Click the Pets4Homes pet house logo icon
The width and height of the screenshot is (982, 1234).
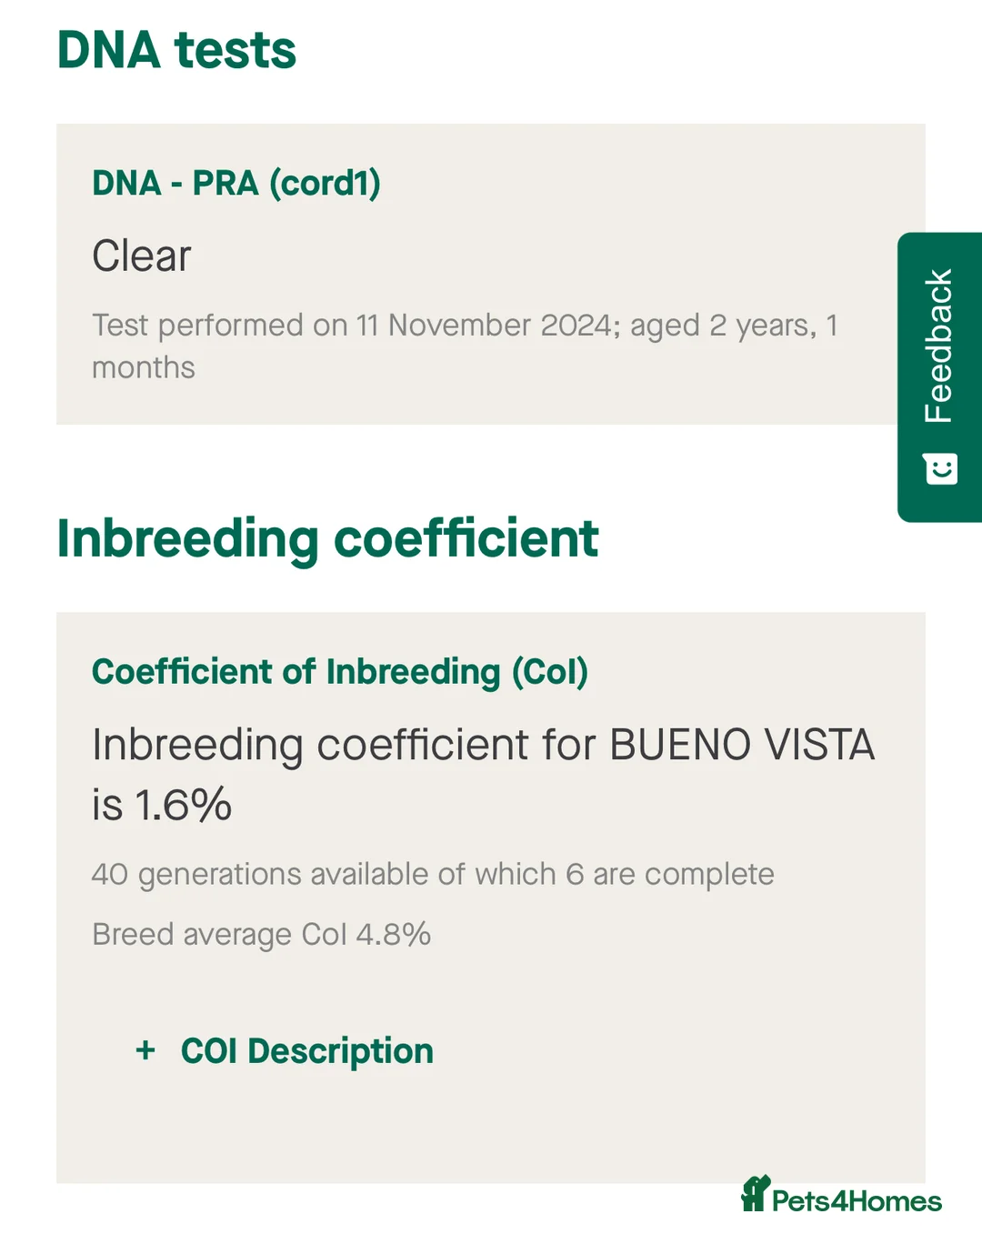755,1194
